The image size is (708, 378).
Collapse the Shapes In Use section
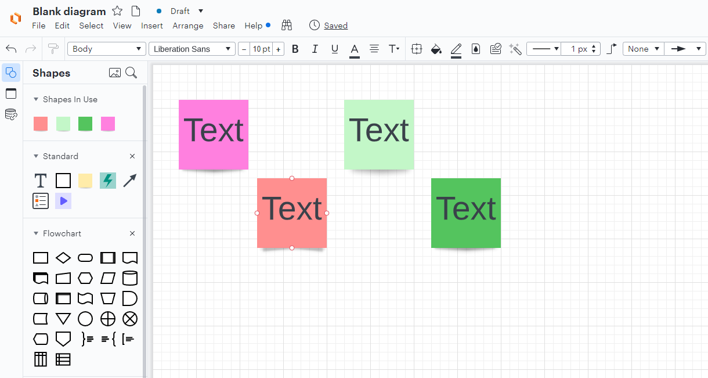37,99
